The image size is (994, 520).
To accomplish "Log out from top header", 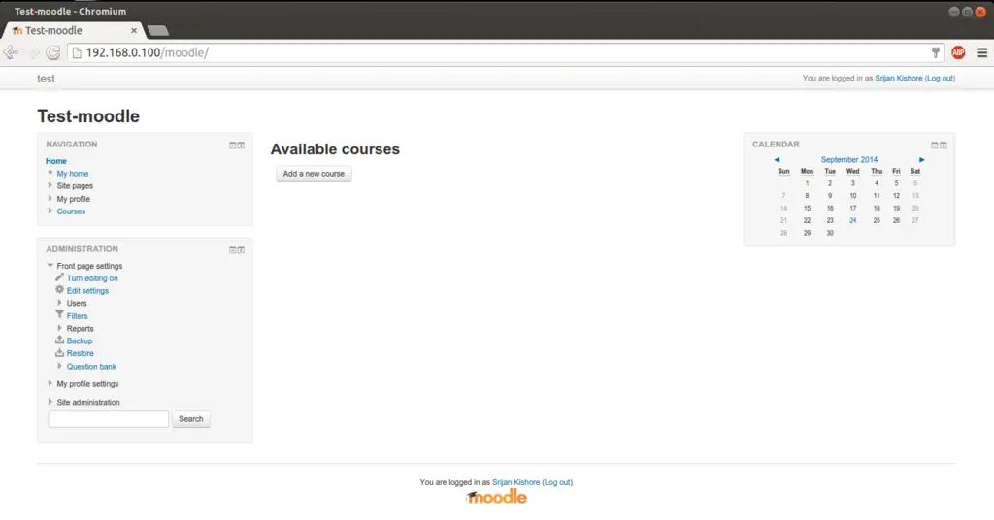I will point(940,79).
